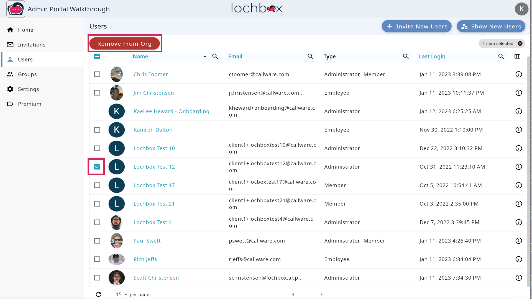Open the 15 per page dropdown
Image resolution: width=532 pixels, height=299 pixels.
click(122, 294)
